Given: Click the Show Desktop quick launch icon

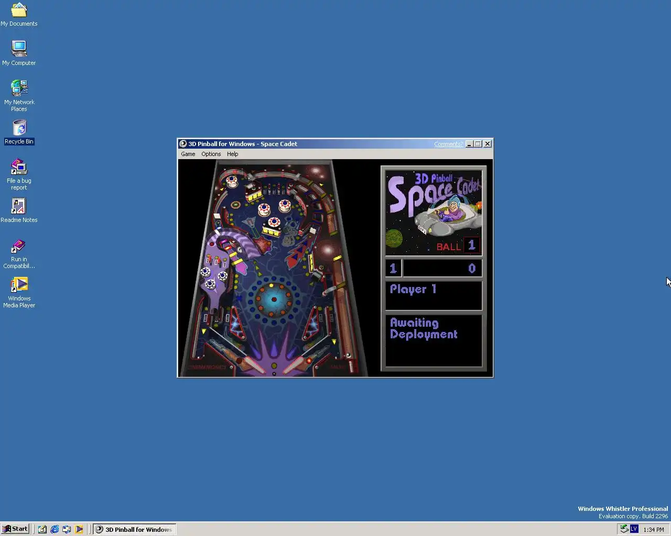Looking at the screenshot, I should pos(42,529).
